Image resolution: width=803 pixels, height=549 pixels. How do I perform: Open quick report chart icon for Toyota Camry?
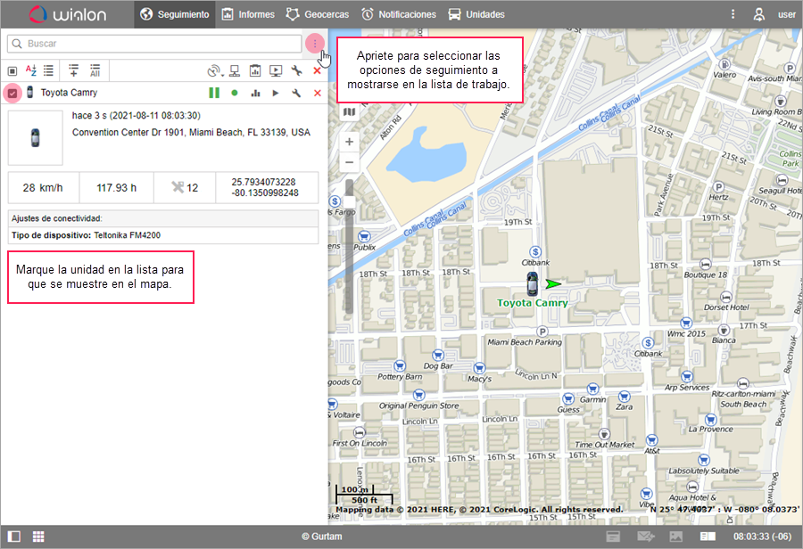[x=255, y=93]
